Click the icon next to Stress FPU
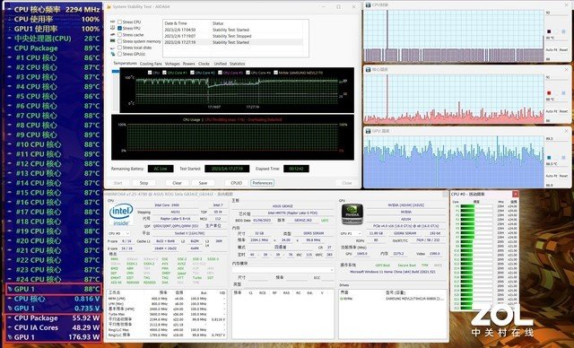This screenshot has width=574, height=348. point(113,28)
